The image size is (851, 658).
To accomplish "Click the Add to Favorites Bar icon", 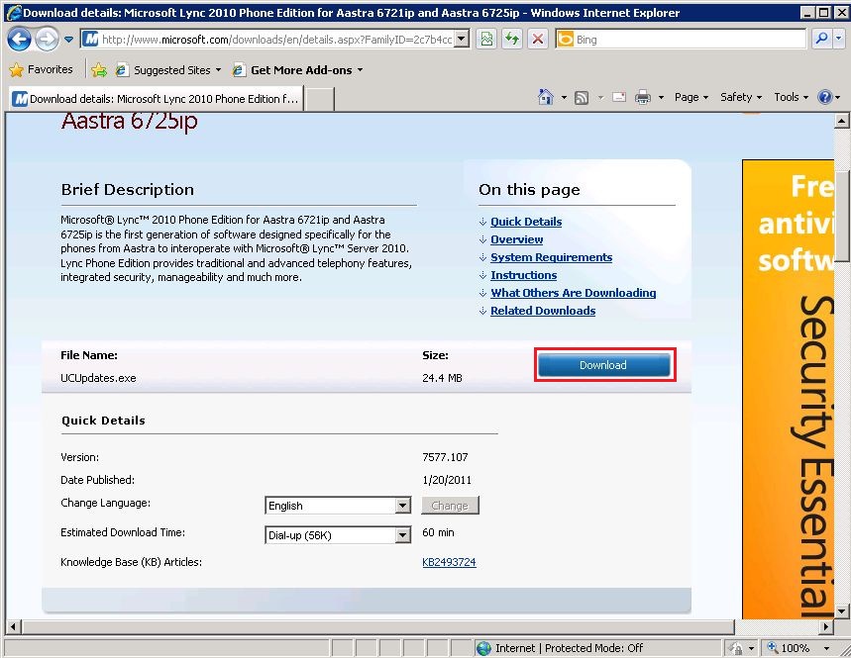I will pos(99,70).
